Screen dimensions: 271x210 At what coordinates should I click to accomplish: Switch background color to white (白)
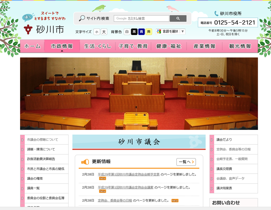click(127, 32)
